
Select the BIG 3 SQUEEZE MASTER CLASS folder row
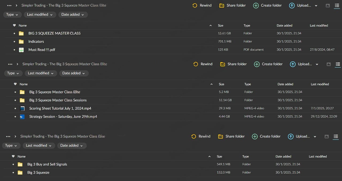tap(54, 33)
